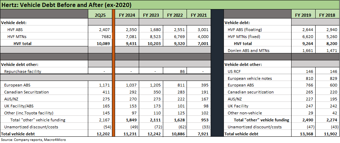Select the FY 2018 Canadian securitization value '220'
This screenshot has height=143, width=340.
click(x=333, y=92)
